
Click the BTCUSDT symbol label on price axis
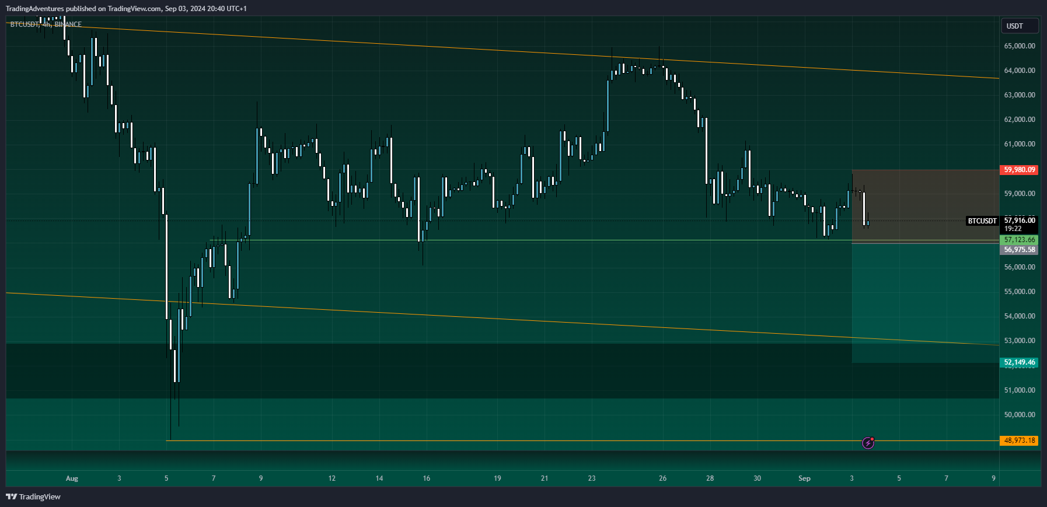pyautogui.click(x=982, y=221)
